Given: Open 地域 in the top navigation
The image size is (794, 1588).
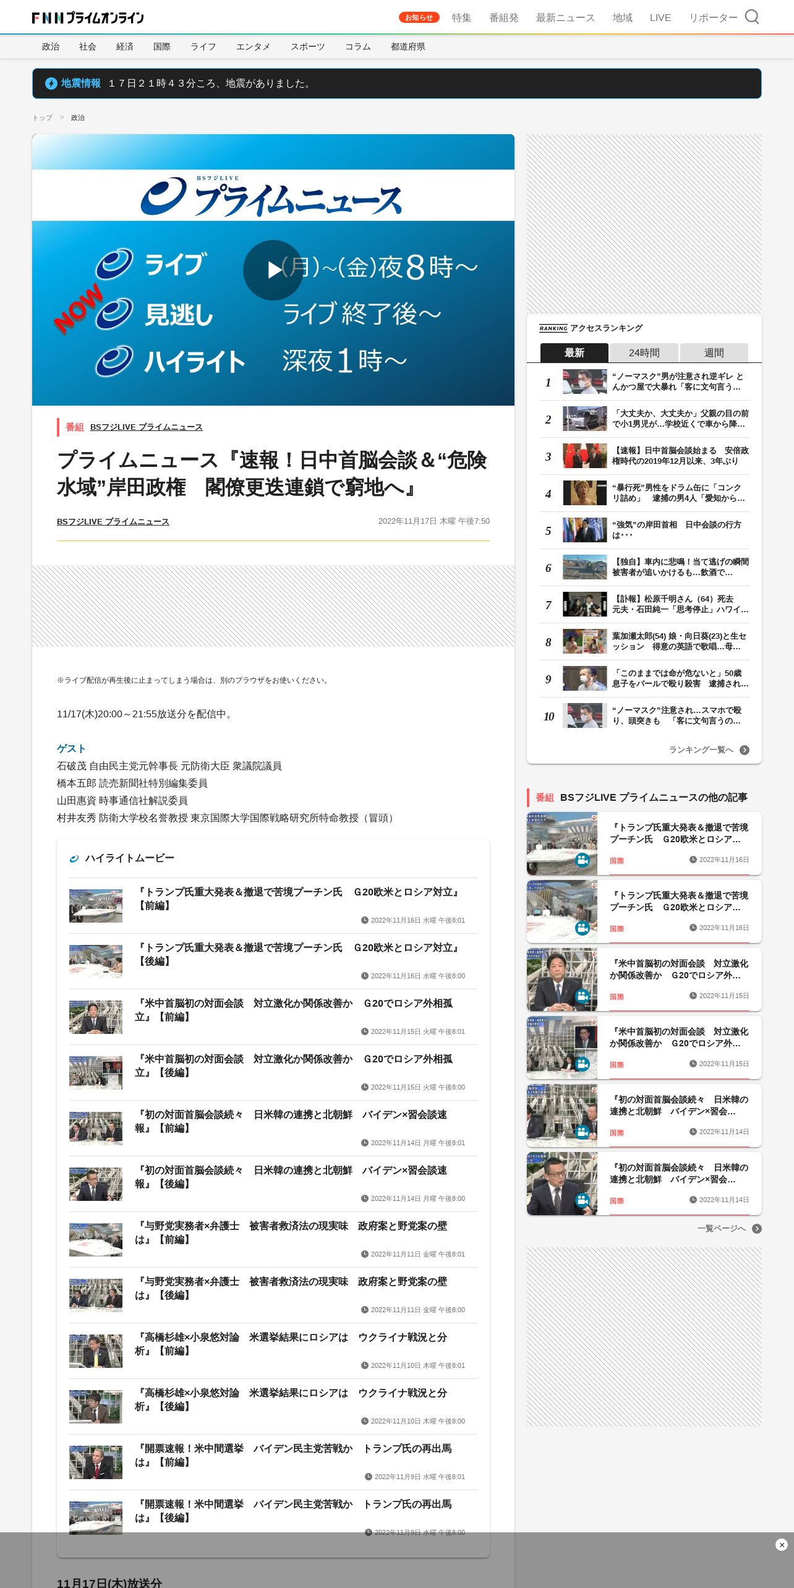Looking at the screenshot, I should click(x=622, y=18).
